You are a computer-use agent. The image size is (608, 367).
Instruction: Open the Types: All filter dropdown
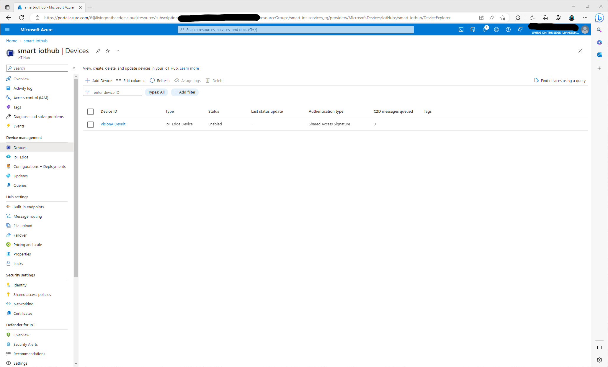156,92
